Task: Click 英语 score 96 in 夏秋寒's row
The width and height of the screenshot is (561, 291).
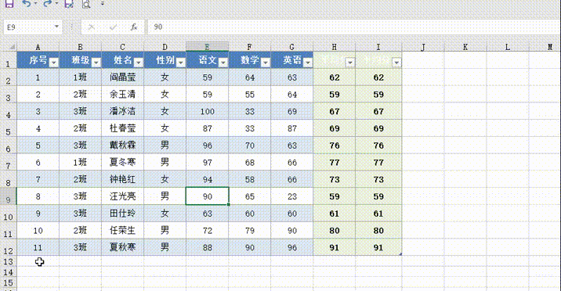Action: (x=292, y=247)
